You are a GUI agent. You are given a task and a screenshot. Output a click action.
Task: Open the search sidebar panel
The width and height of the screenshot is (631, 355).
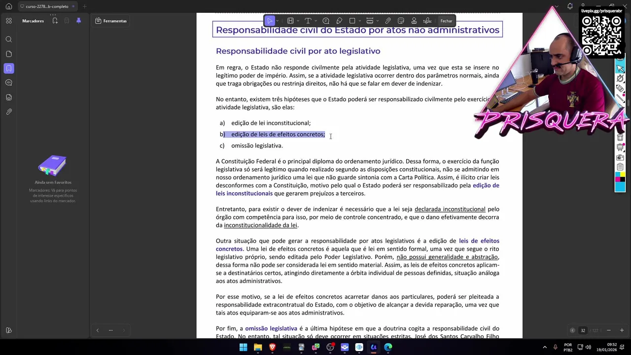(9, 39)
